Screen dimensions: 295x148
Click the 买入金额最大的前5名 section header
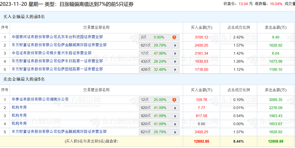coord(24,17)
